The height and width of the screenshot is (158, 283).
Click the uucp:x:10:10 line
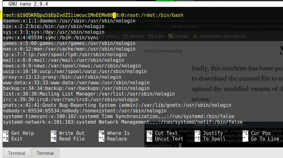pyautogui.click(x=75, y=72)
